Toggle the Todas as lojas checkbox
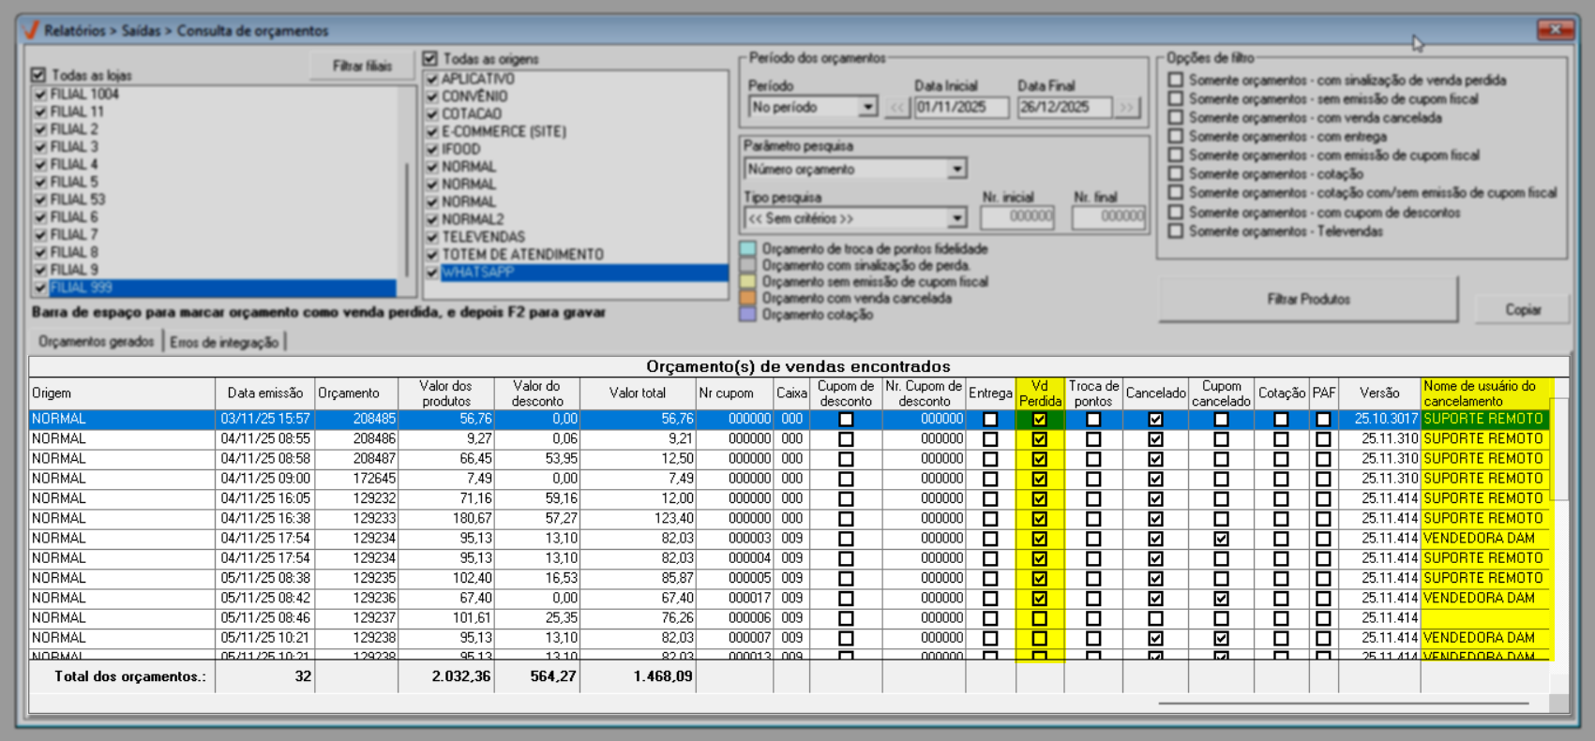 tap(38, 75)
